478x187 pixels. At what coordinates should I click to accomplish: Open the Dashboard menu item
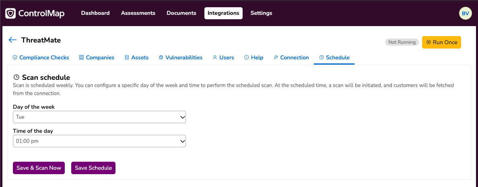point(95,13)
